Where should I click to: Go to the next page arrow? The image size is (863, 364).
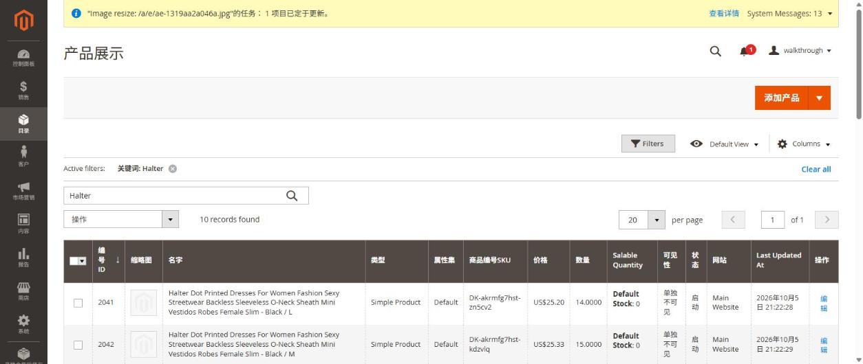[x=827, y=220]
